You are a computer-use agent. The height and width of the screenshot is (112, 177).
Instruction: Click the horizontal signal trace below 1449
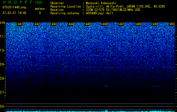click(162, 87)
